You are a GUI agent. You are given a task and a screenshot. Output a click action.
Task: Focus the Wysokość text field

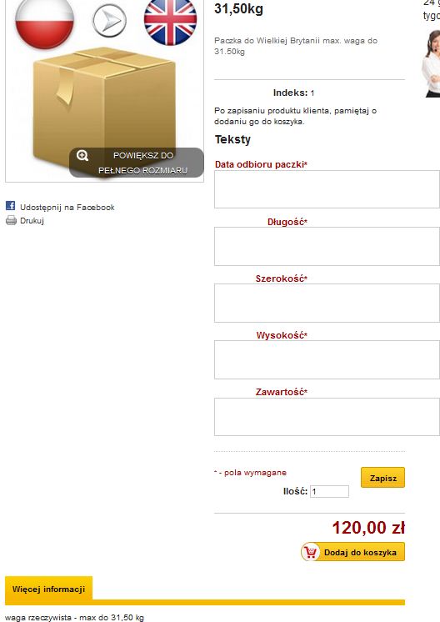pyautogui.click(x=327, y=360)
